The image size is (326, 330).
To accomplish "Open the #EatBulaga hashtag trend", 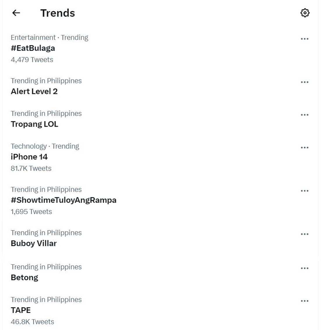I will (33, 48).
